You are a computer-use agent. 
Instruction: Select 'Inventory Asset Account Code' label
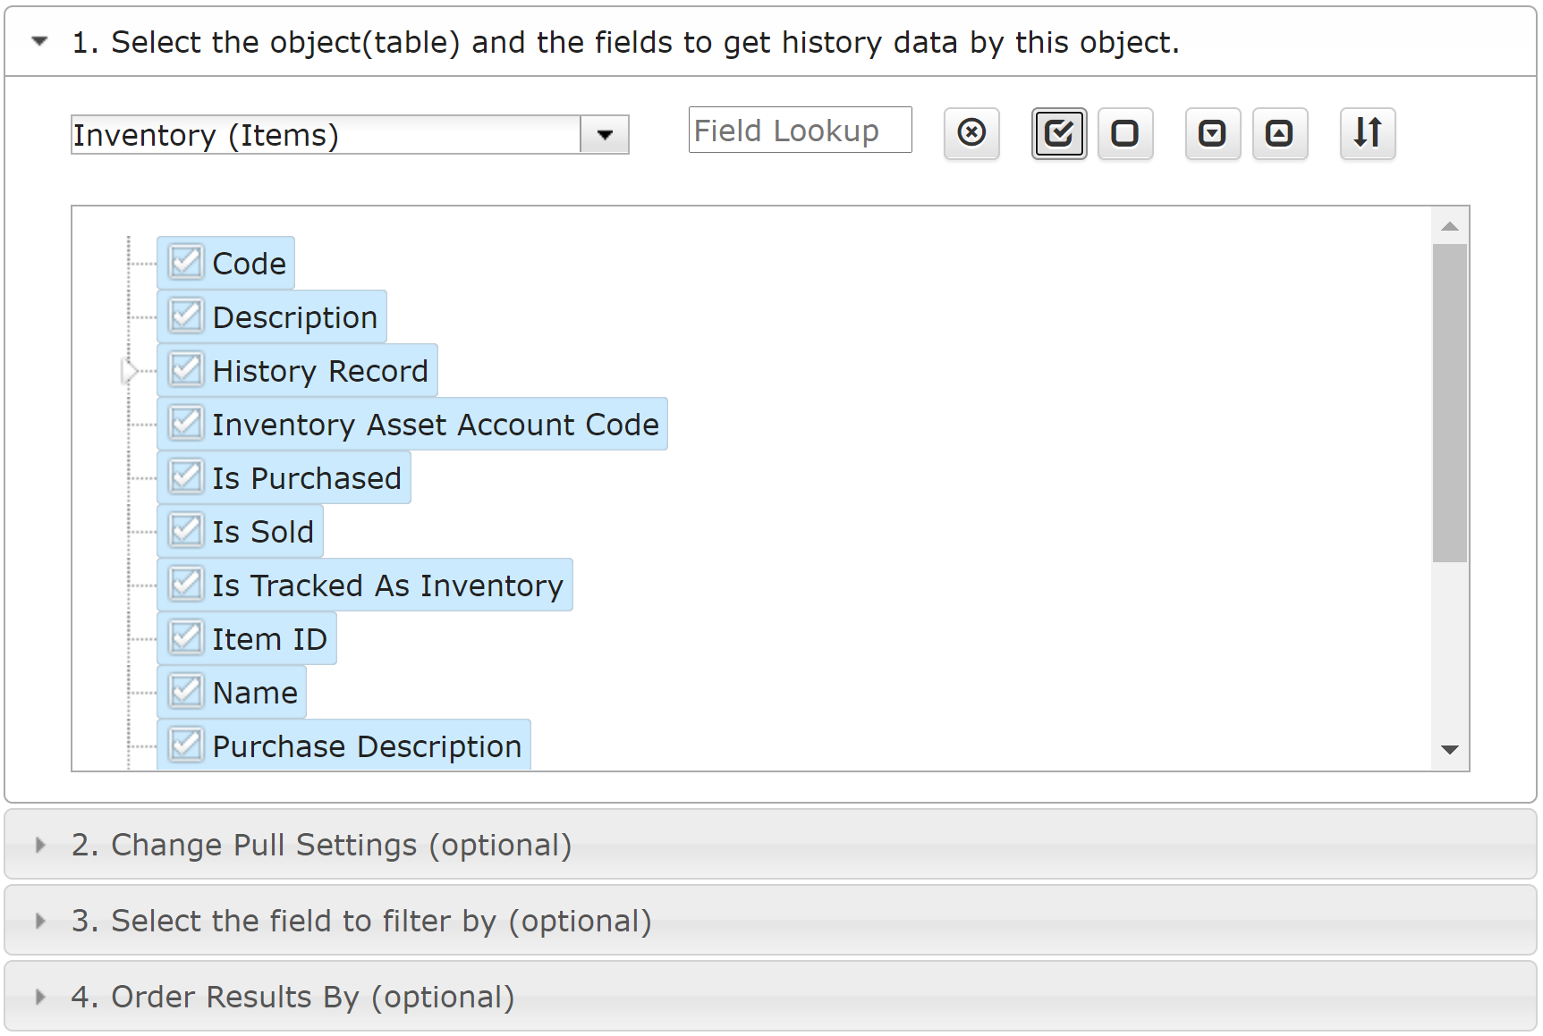pyautogui.click(x=436, y=425)
